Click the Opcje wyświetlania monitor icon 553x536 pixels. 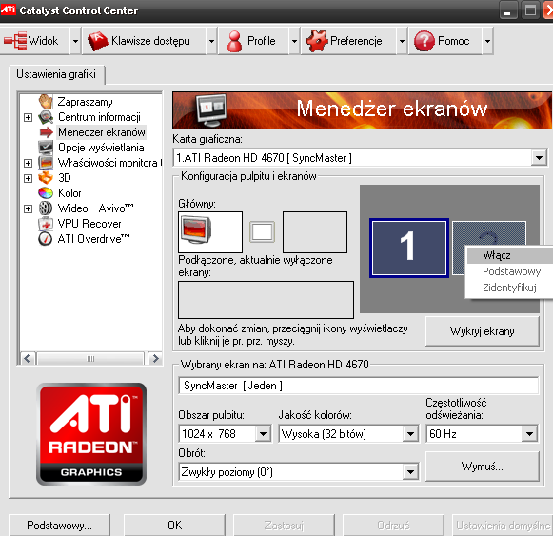(x=46, y=148)
